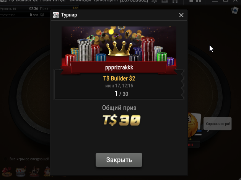Click the spade card icon at the table's top right
Screen dimensions: 241x180
235,11
